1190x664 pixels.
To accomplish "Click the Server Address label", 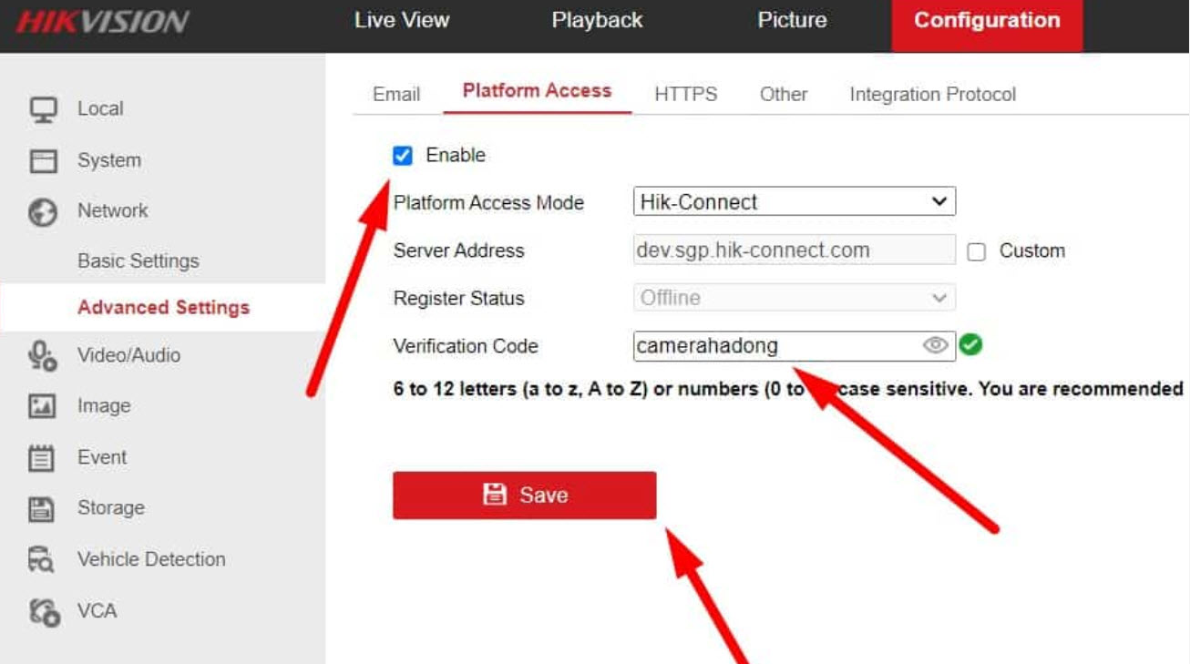I will (x=458, y=250).
